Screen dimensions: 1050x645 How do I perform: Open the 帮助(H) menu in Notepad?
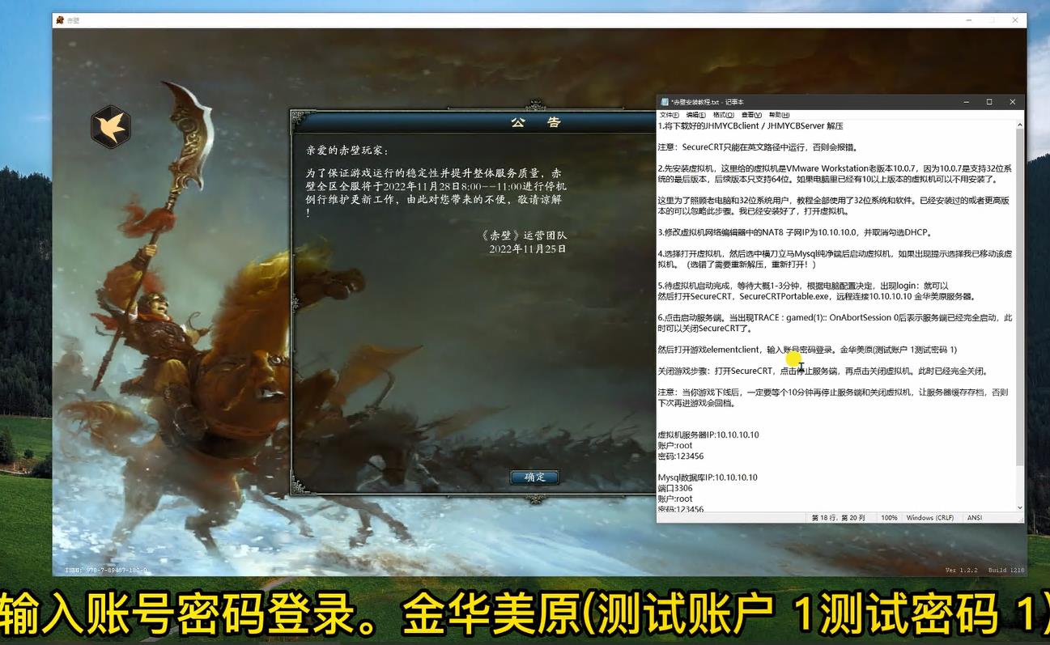779,115
